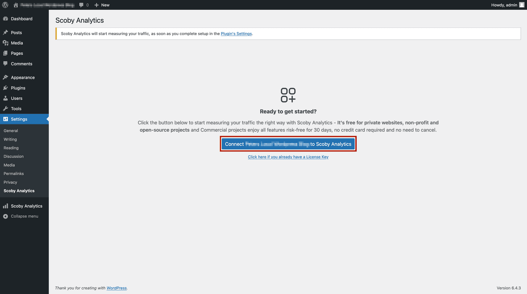The width and height of the screenshot is (527, 294).
Task: Click the Ready to get started? heading
Action: coord(288,112)
